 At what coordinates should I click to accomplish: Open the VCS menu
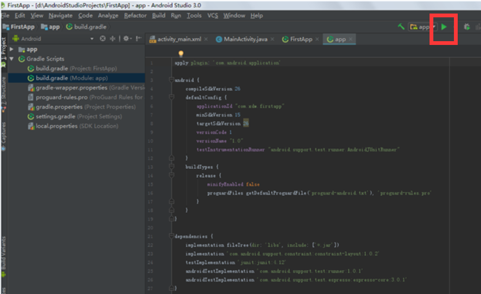click(212, 15)
